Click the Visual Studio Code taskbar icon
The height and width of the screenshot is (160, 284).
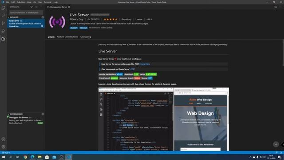tap(69, 157)
